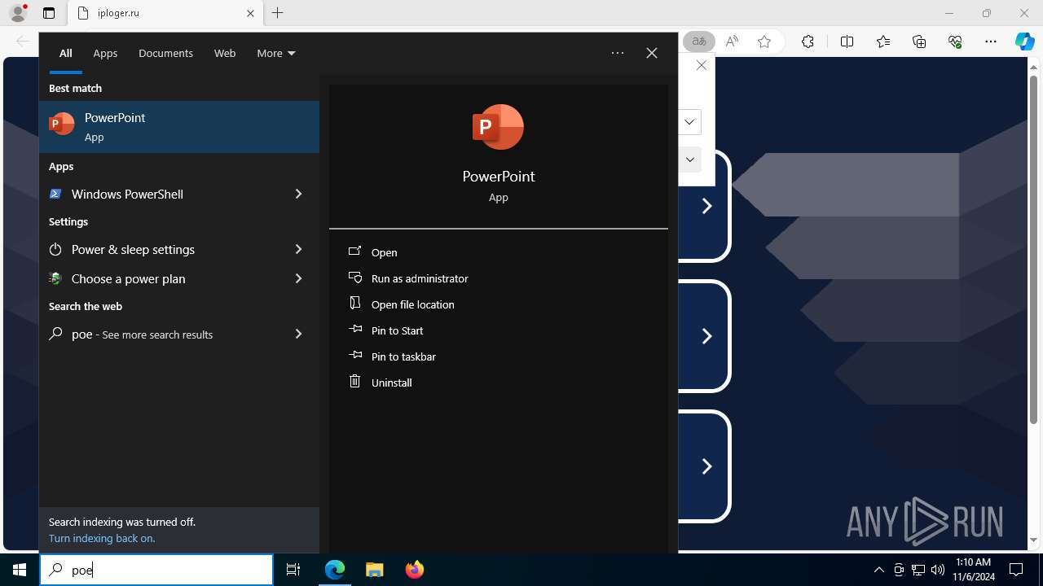Switch to the Apps search tab
This screenshot has width=1043, height=586.
[105, 53]
